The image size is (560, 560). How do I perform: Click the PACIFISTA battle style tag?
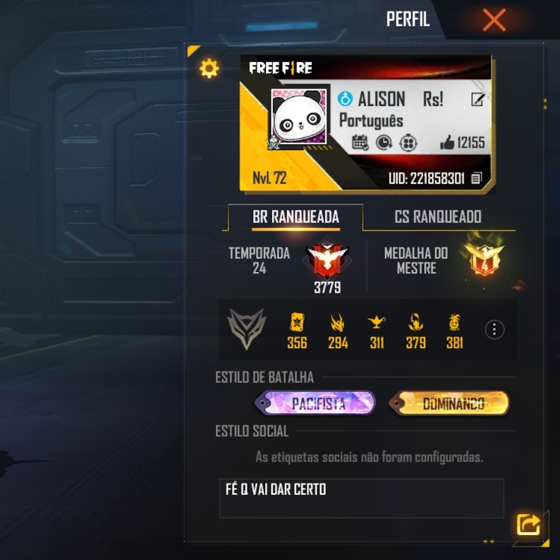pos(315,403)
